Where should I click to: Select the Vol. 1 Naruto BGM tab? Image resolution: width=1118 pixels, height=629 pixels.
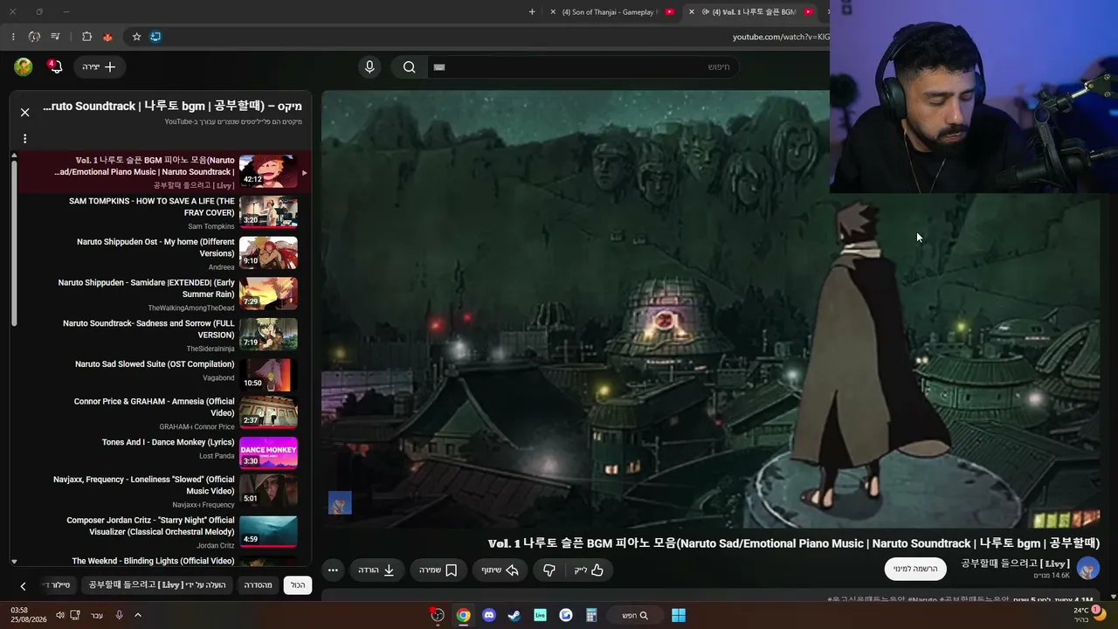pyautogui.click(x=755, y=12)
